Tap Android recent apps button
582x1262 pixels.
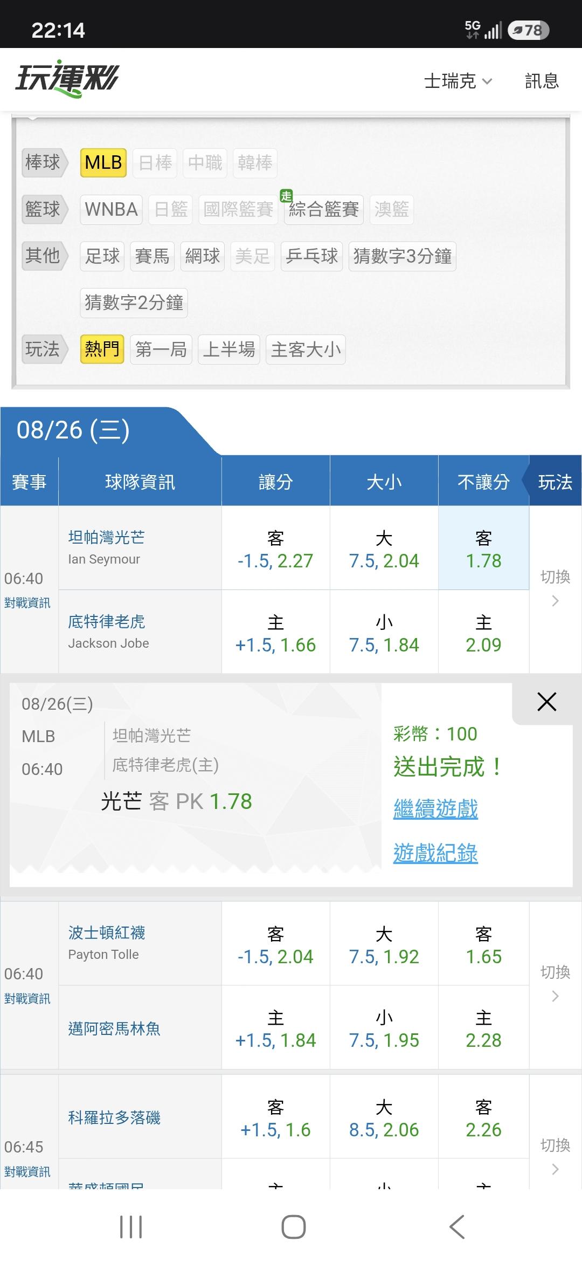pos(131,1227)
